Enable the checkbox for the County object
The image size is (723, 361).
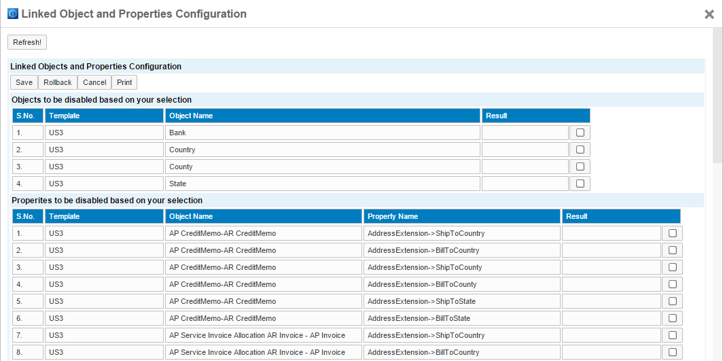[x=580, y=167]
